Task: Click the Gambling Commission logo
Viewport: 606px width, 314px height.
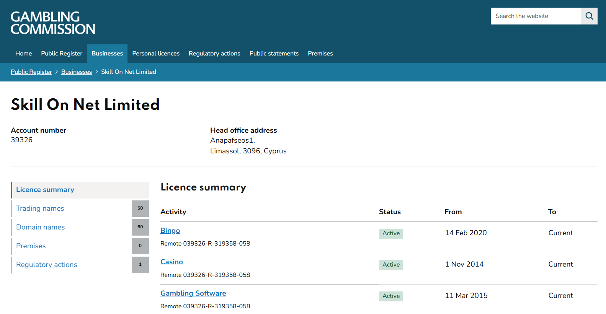Action: 53,23
